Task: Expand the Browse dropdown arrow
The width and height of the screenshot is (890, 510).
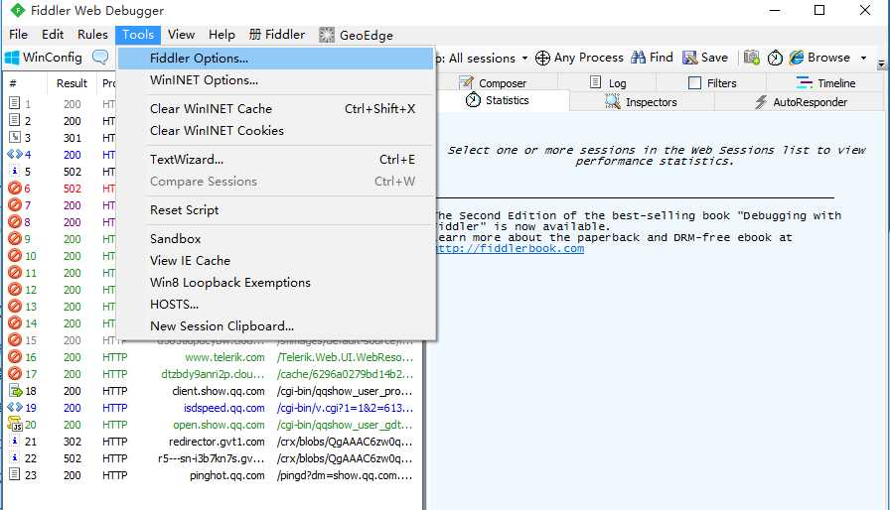Action: pyautogui.click(x=864, y=58)
